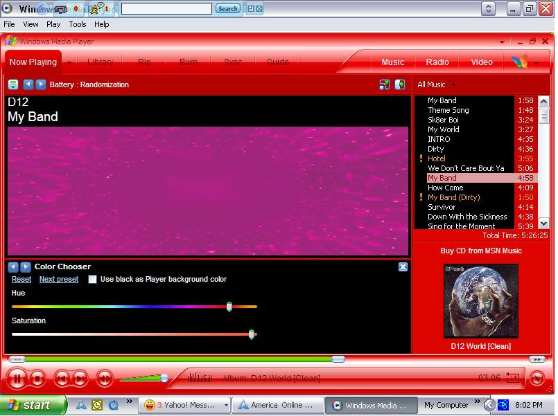Adjust the volume slider
Viewport: 558px width, 416px height.
164,378
